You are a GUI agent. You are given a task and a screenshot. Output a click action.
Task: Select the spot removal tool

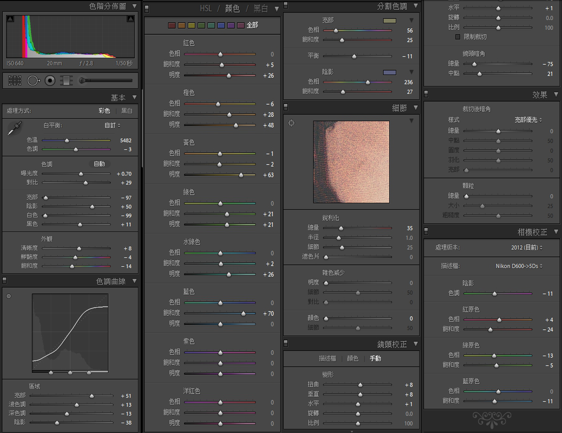click(34, 81)
